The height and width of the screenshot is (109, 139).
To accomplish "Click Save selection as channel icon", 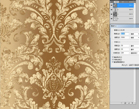I will [125, 103].
